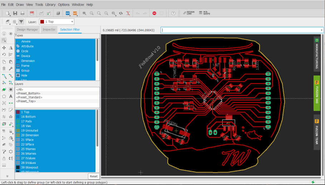
Task: Toggle the Show (eye) tool
Action: coord(11,34)
